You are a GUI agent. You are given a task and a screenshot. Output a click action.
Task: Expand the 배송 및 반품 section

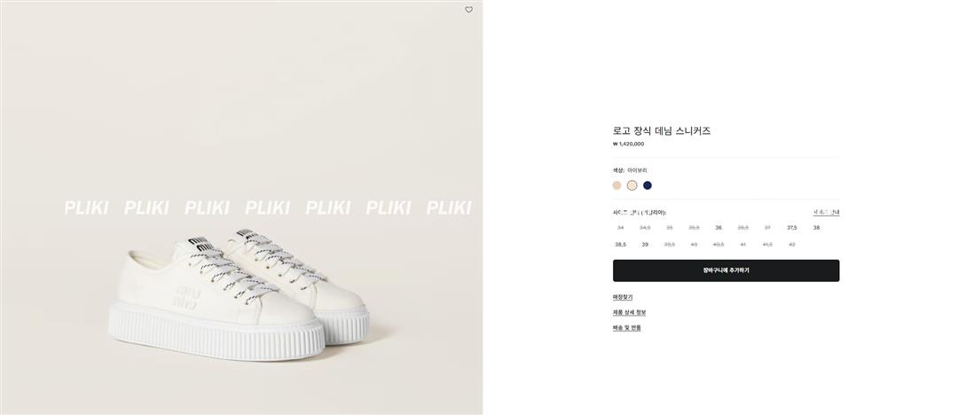pos(626,328)
